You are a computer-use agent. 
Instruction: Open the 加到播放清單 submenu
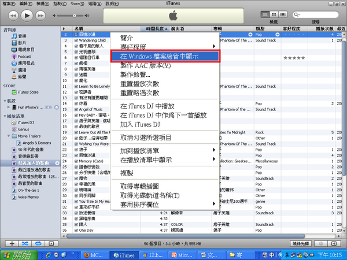pyautogui.click(x=165, y=151)
